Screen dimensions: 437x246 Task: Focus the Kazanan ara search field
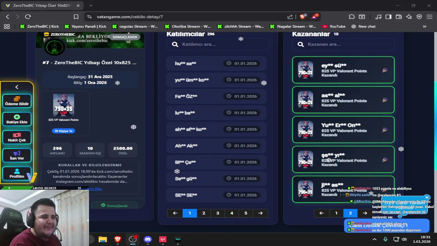(343, 44)
